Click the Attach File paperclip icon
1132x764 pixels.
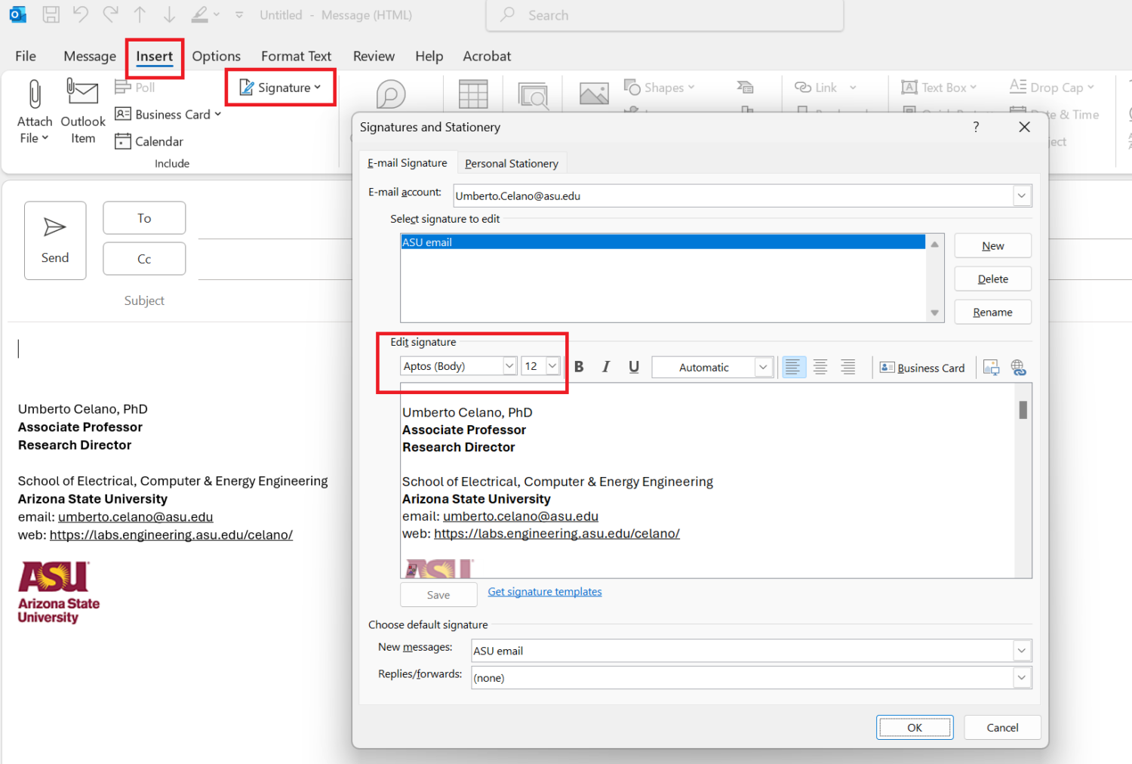(34, 95)
